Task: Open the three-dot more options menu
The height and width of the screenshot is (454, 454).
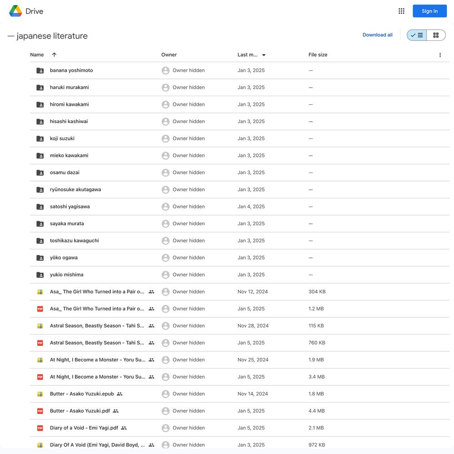Action: click(440, 55)
